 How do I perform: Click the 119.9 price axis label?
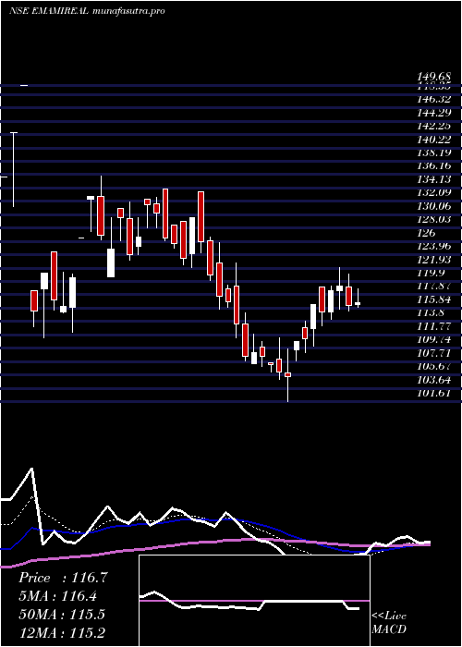(x=432, y=274)
